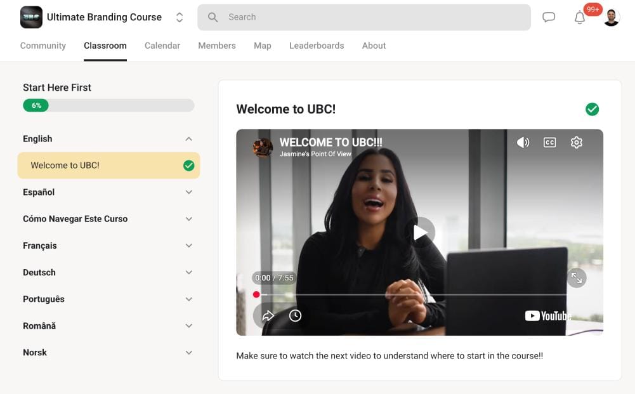
Task: Expand the Español section
Action: click(x=108, y=192)
